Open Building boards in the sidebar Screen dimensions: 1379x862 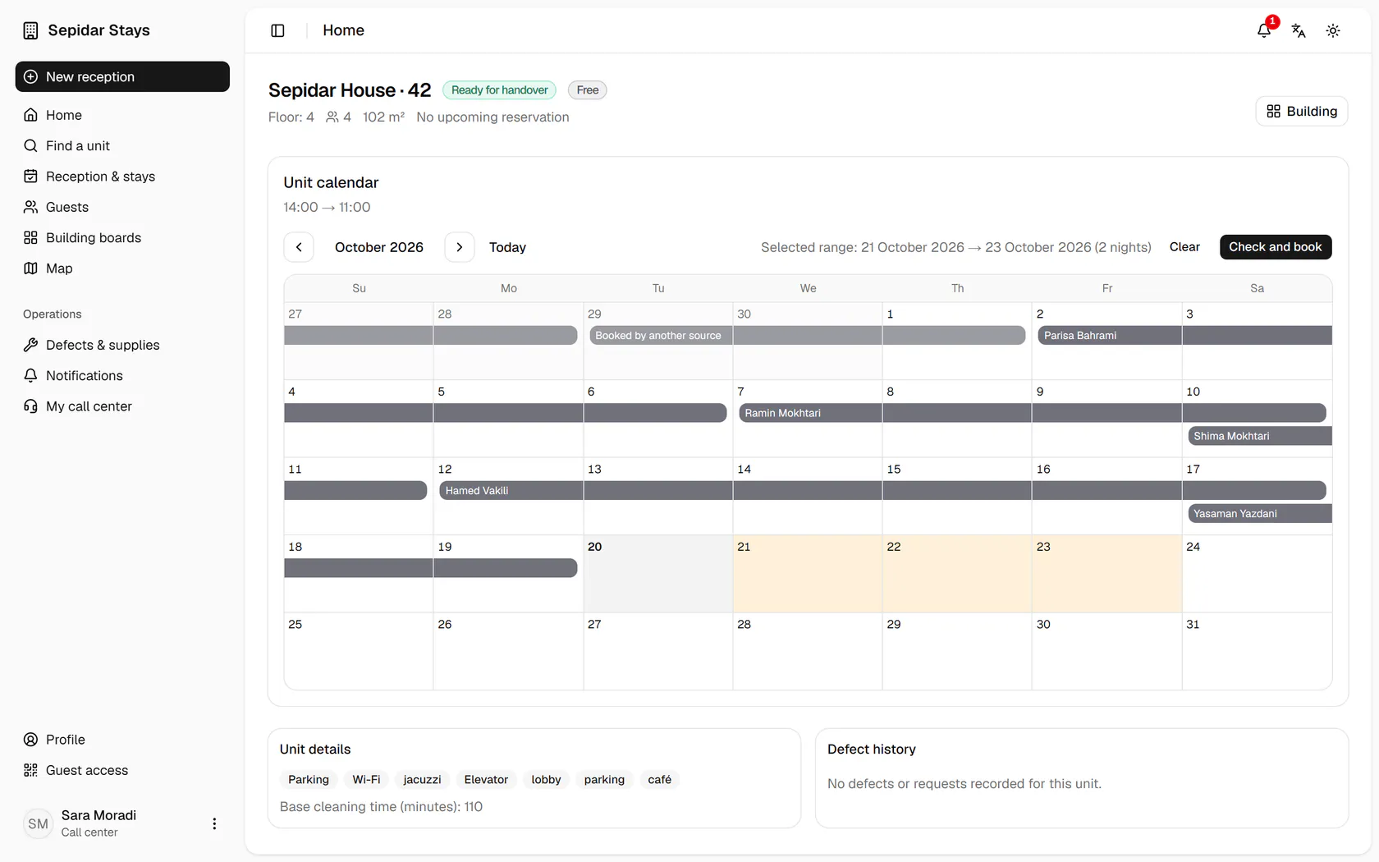coord(122,237)
